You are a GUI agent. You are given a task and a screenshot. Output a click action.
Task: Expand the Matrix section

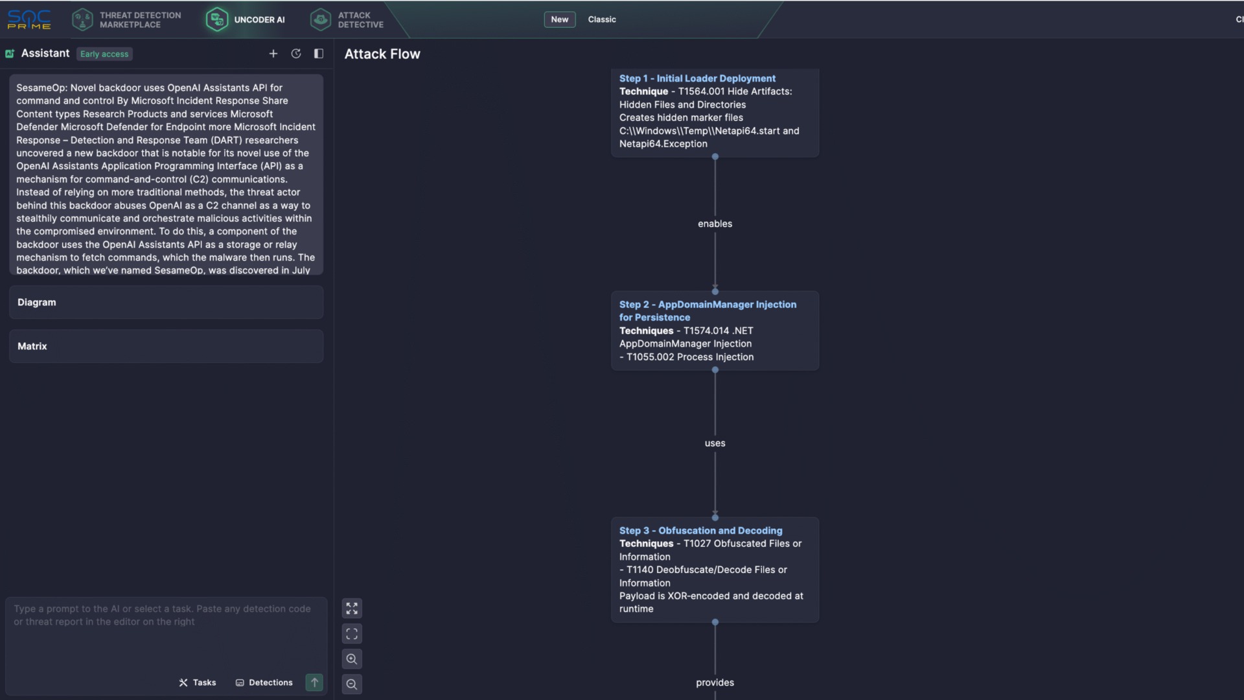click(x=166, y=346)
